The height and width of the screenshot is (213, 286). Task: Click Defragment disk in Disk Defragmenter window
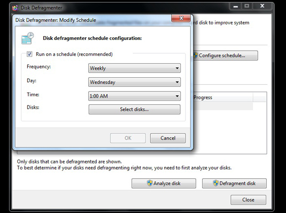coord(234,183)
